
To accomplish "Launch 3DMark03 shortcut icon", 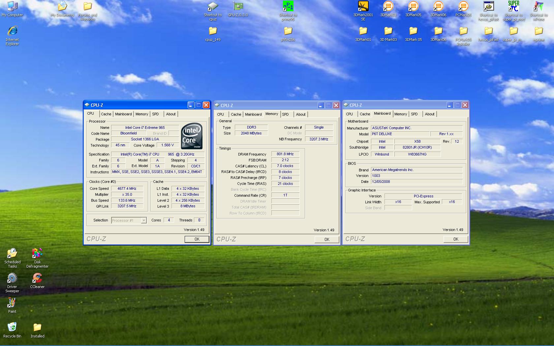I will pos(388,9).
